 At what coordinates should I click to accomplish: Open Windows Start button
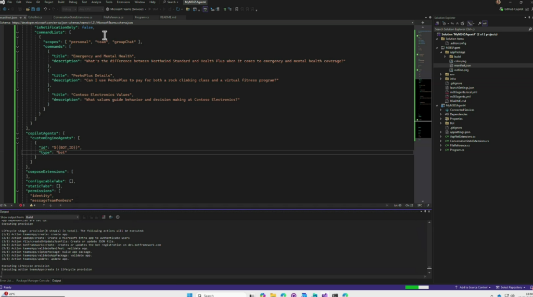189,295
